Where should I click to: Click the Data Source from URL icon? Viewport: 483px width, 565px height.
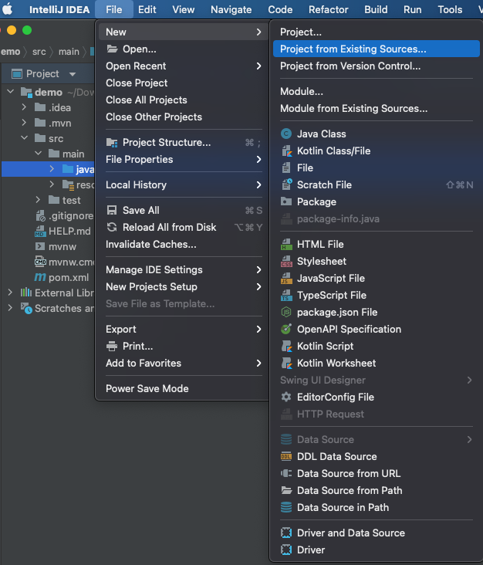286,473
